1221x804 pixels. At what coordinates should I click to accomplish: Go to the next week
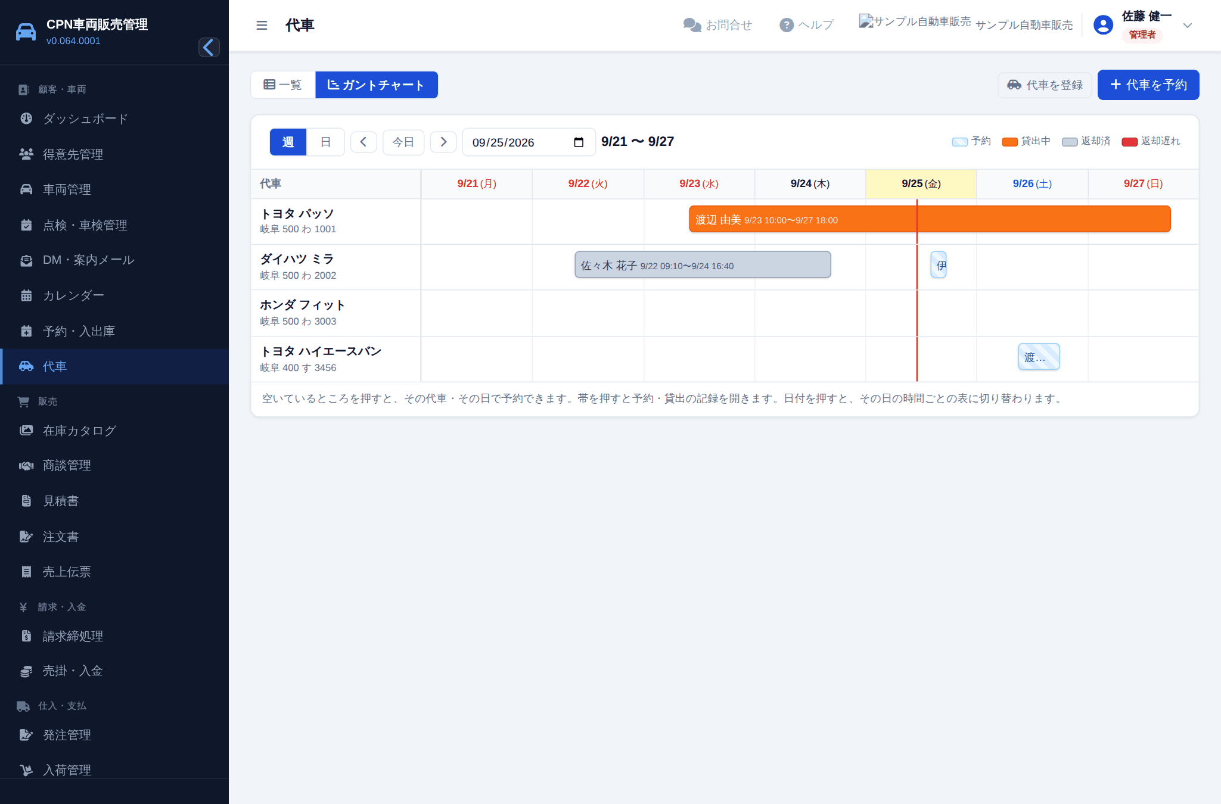pyautogui.click(x=443, y=142)
